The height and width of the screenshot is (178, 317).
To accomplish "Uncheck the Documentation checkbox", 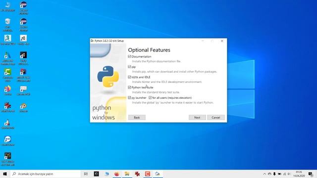I will pos(129,56).
